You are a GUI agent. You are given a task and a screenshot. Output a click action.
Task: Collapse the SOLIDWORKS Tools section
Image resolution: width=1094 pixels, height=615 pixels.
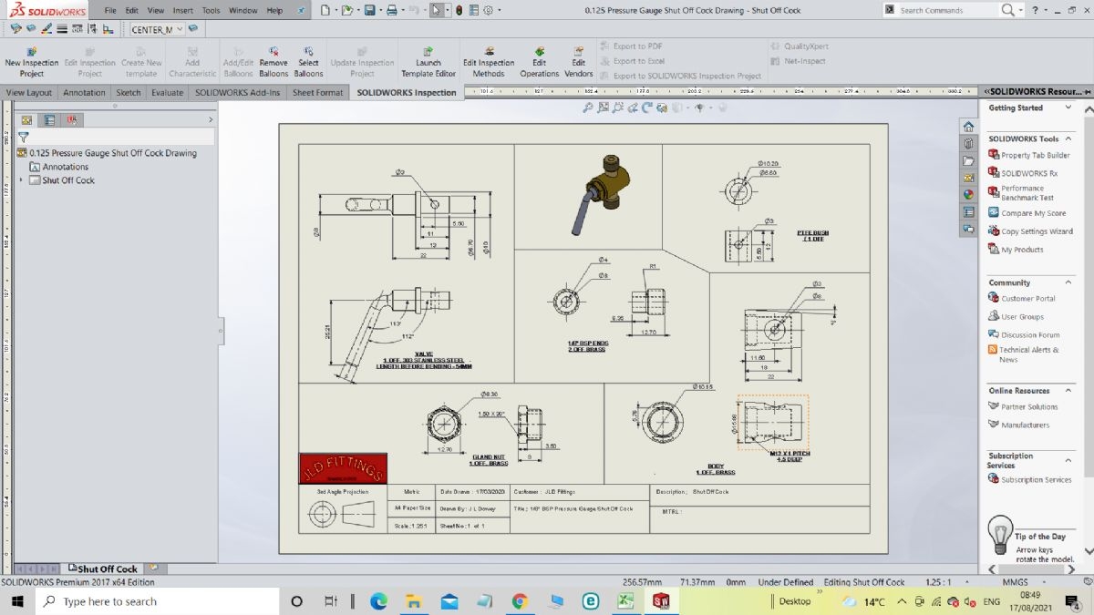[1068, 138]
